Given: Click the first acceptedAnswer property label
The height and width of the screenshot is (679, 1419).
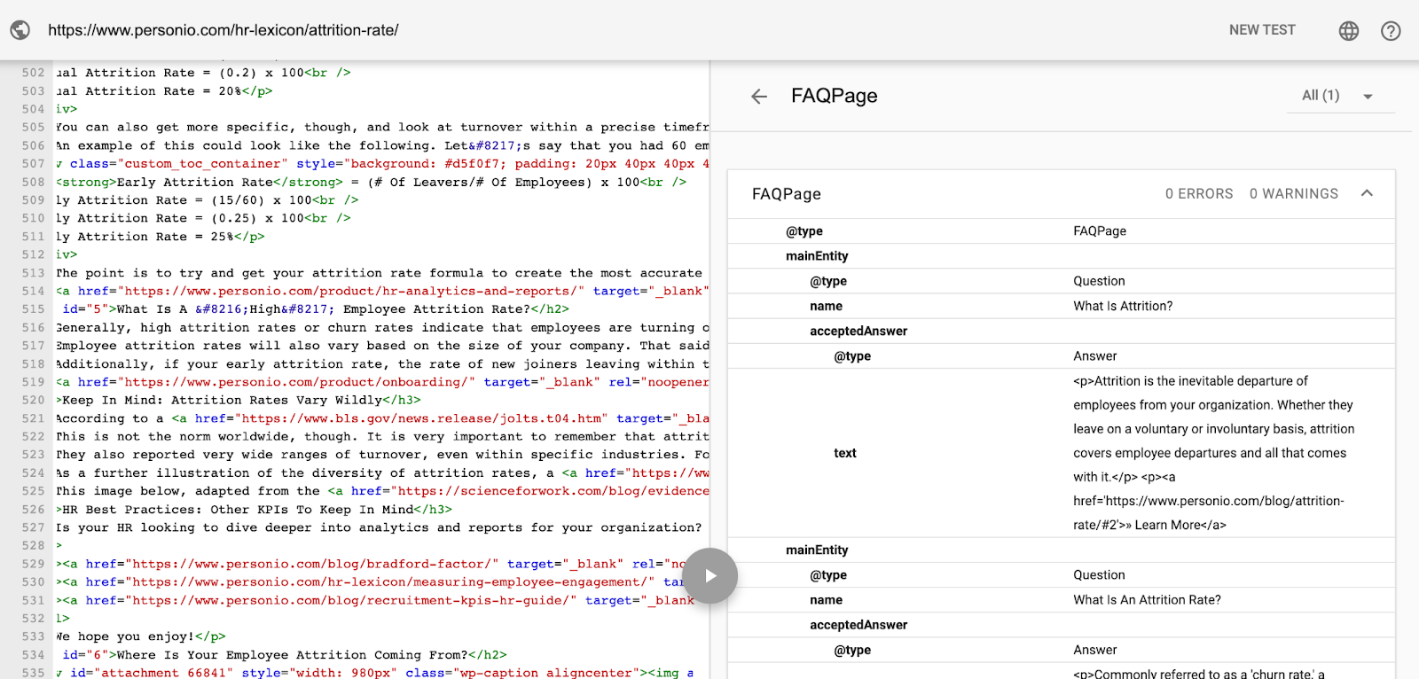Looking at the screenshot, I should pos(858,331).
